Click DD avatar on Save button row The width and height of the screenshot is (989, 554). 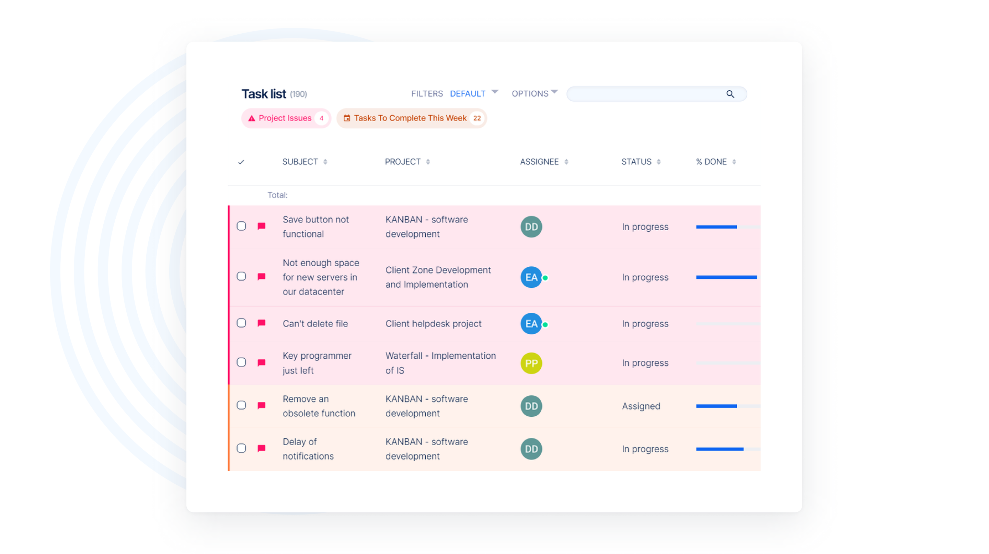[x=531, y=227]
